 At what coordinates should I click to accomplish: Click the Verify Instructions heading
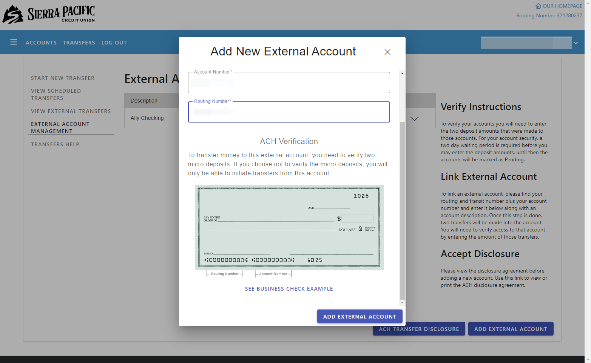click(x=481, y=107)
